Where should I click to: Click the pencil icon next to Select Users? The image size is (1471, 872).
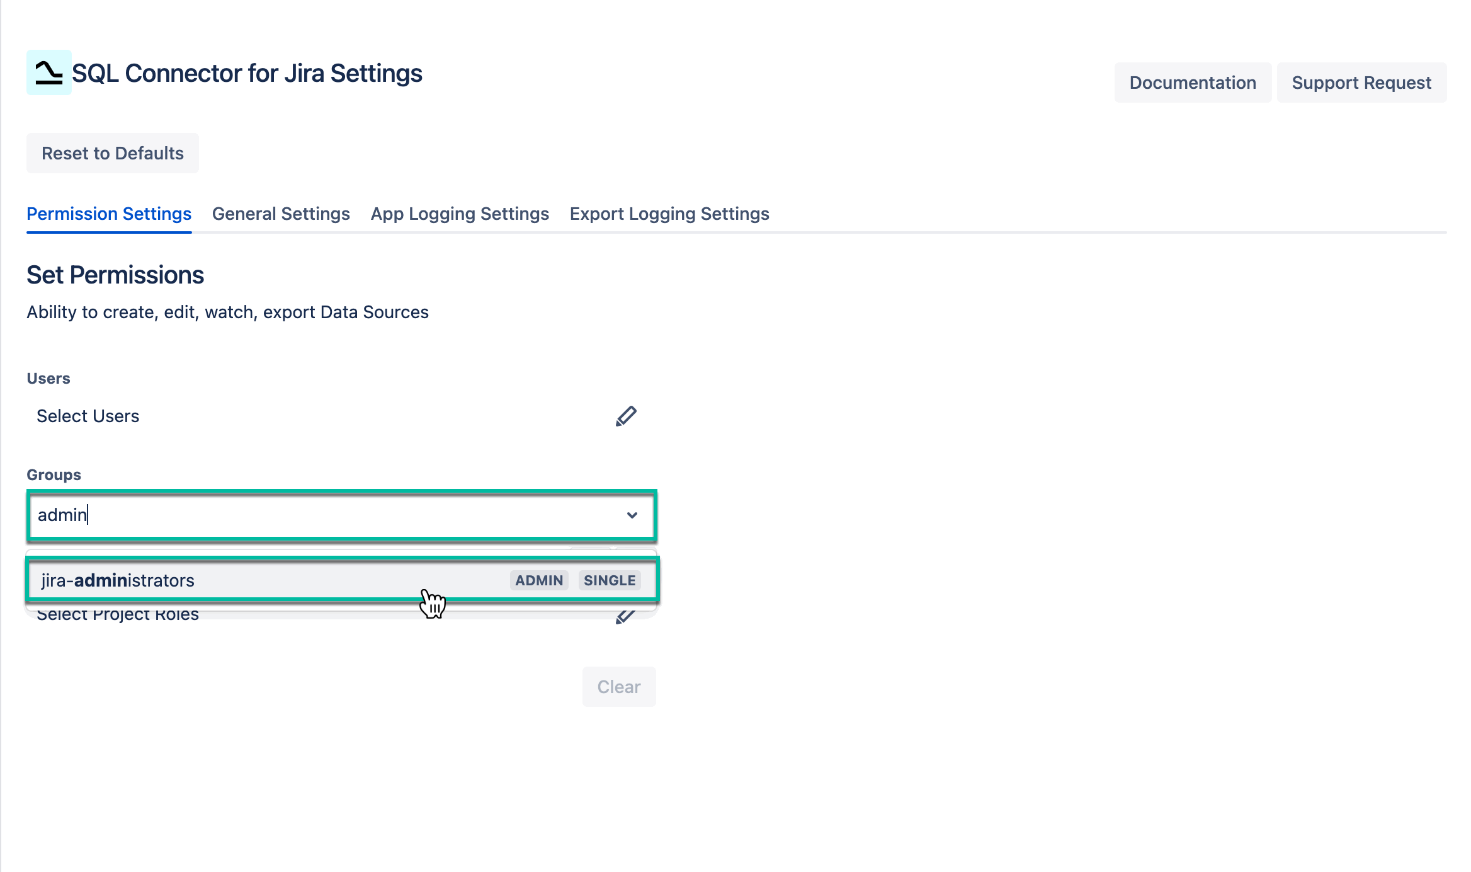tap(627, 415)
